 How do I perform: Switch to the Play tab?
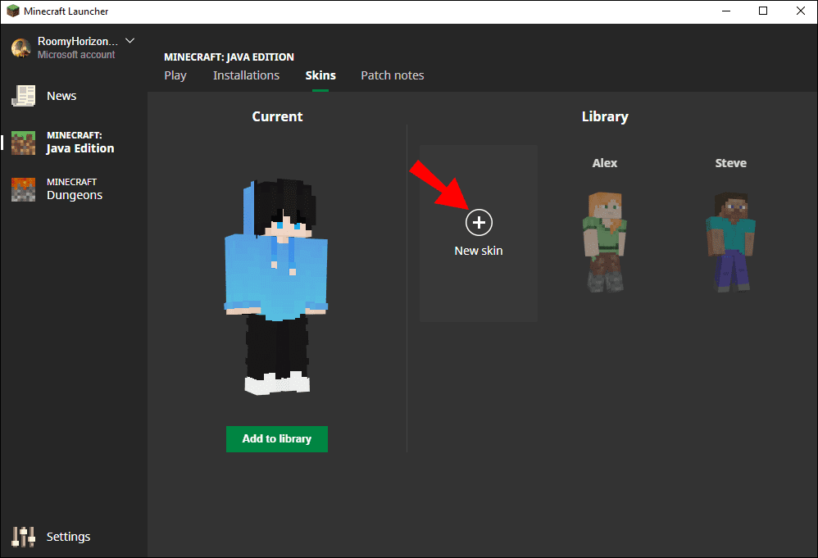click(175, 75)
